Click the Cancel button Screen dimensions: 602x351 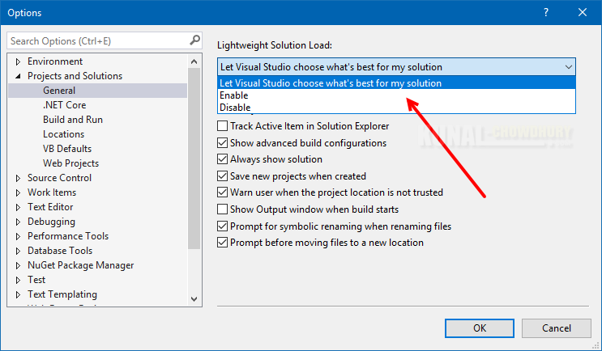(x=557, y=328)
